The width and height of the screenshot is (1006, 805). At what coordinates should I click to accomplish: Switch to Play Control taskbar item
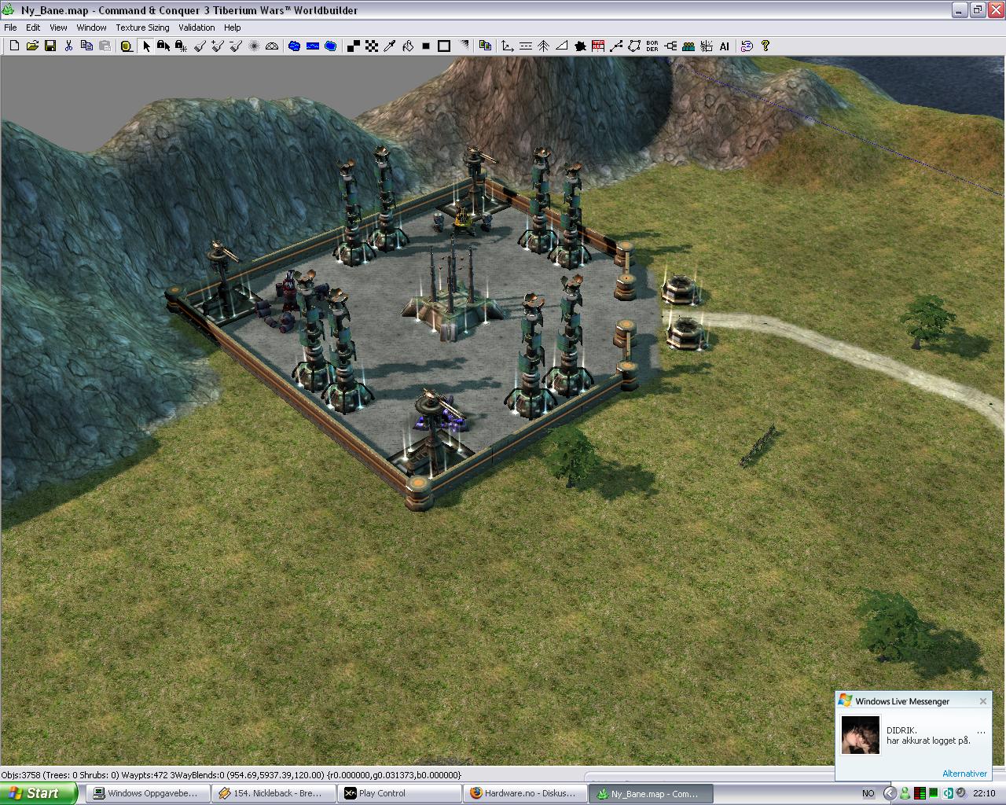click(x=400, y=793)
